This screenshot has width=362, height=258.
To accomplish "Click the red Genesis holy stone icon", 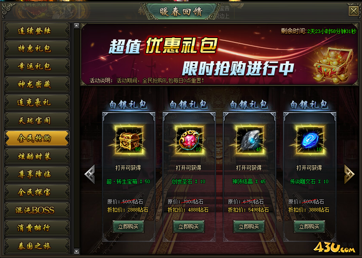I will 189,140.
